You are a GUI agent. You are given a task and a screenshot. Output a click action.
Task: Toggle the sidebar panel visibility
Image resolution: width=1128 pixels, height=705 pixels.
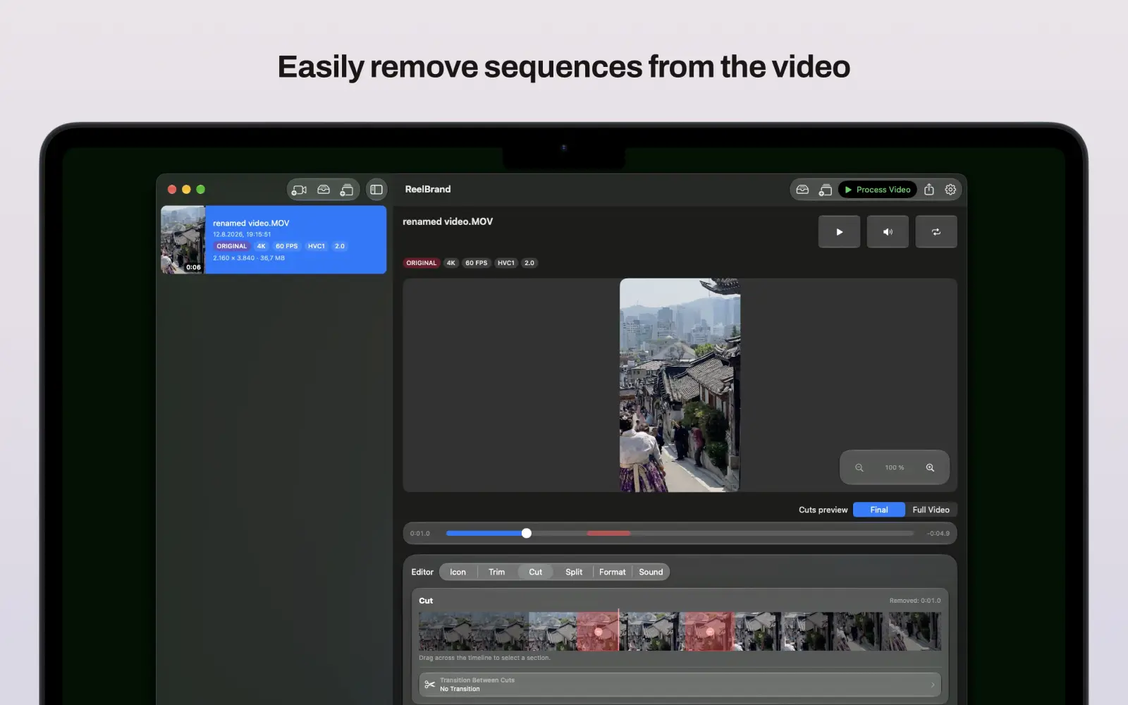(376, 190)
